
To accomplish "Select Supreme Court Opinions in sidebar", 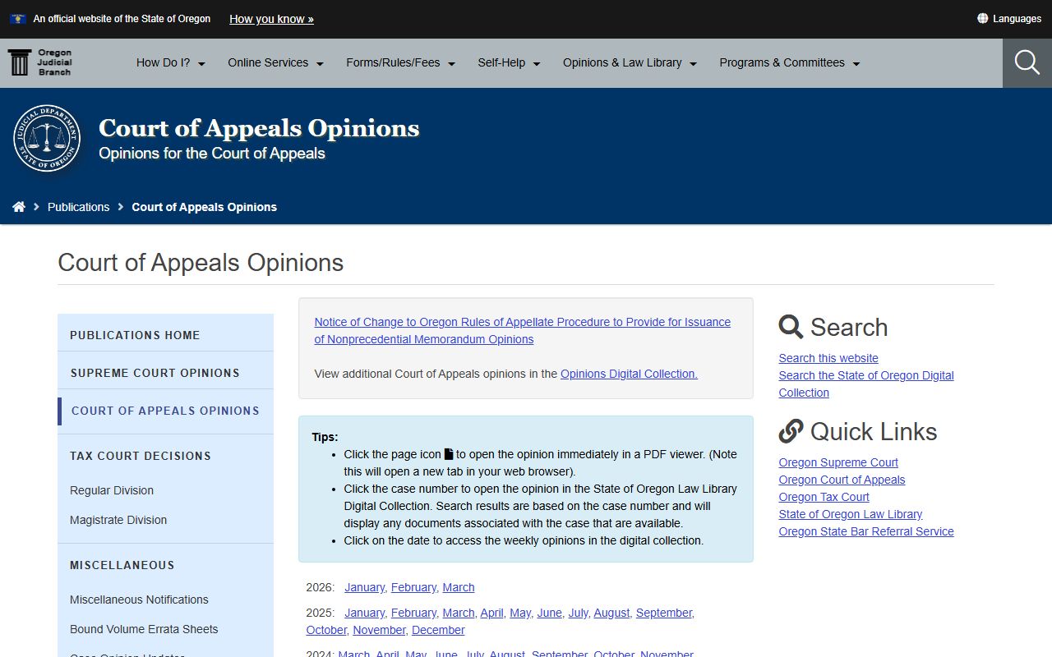I will (165, 373).
